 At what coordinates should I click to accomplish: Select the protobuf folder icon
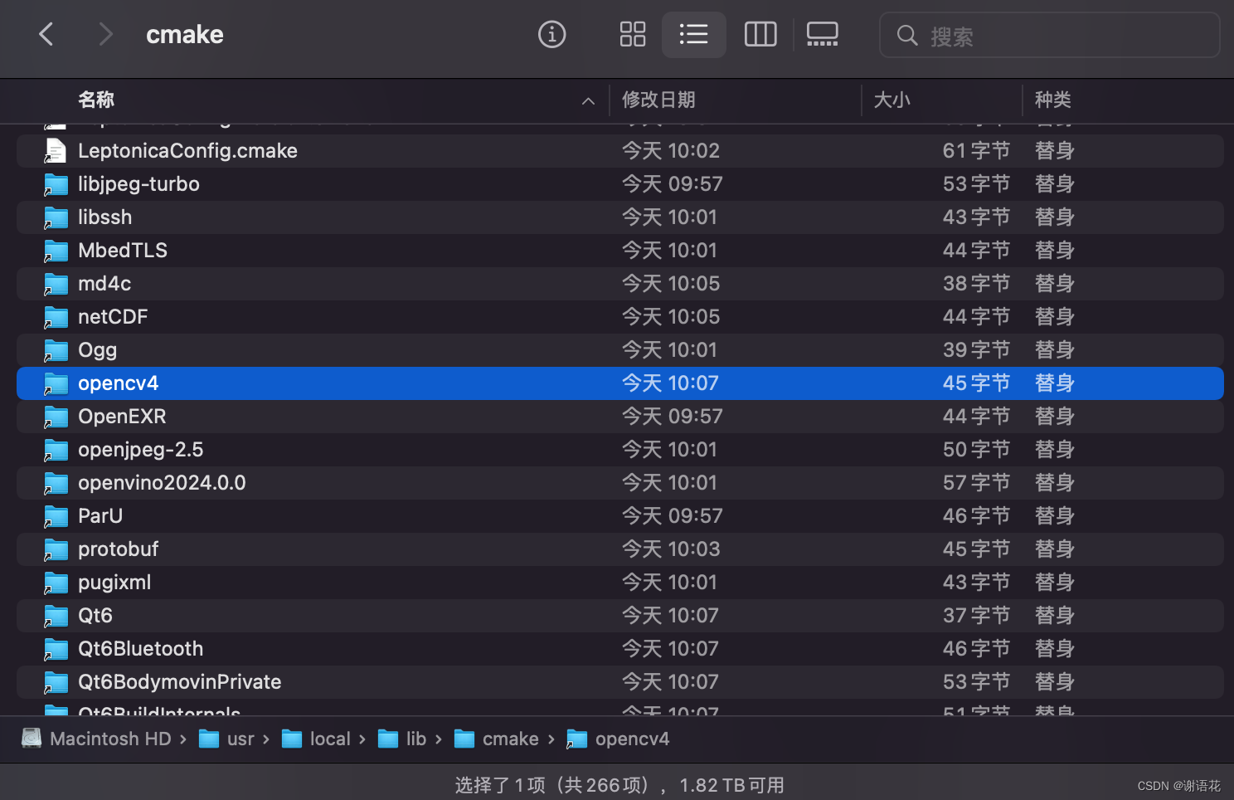56,549
